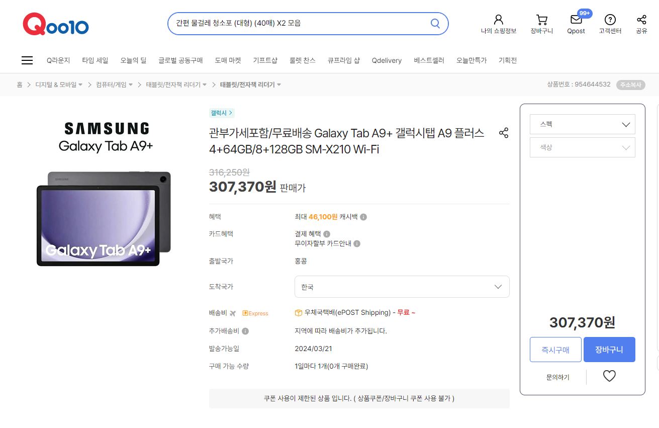Click info icon next to 추가배송비
Viewport: 659px width, 428px height.
[245, 331]
